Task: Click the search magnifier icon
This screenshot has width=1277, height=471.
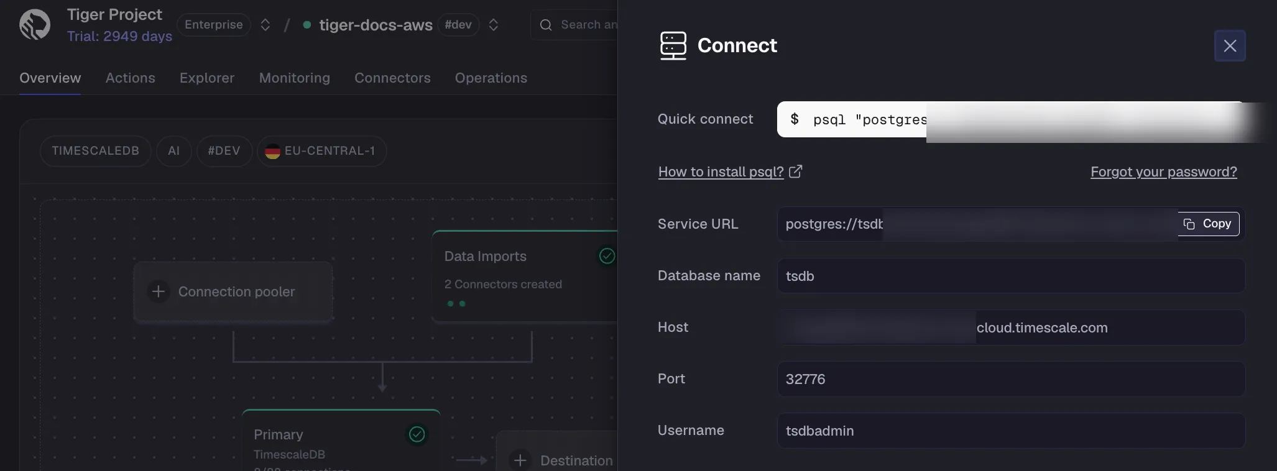Action: 546,25
